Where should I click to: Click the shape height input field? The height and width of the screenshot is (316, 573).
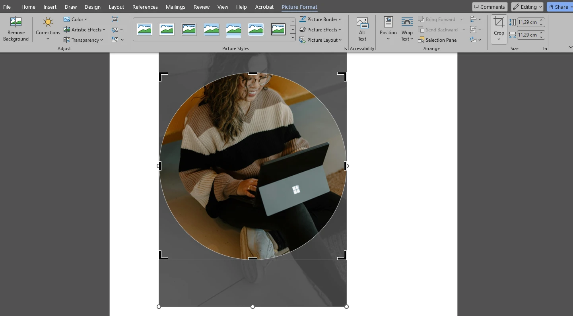pyautogui.click(x=528, y=22)
